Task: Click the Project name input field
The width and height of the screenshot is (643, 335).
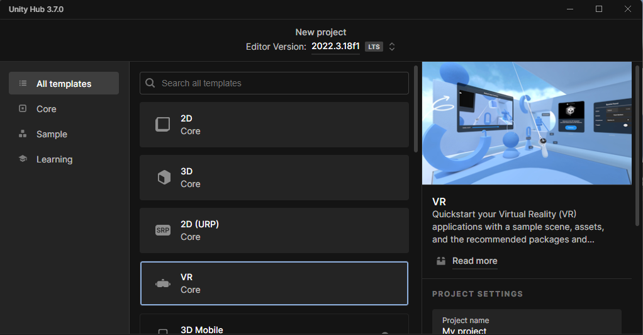Action: 526,327
